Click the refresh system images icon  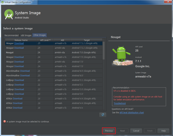[103, 115]
